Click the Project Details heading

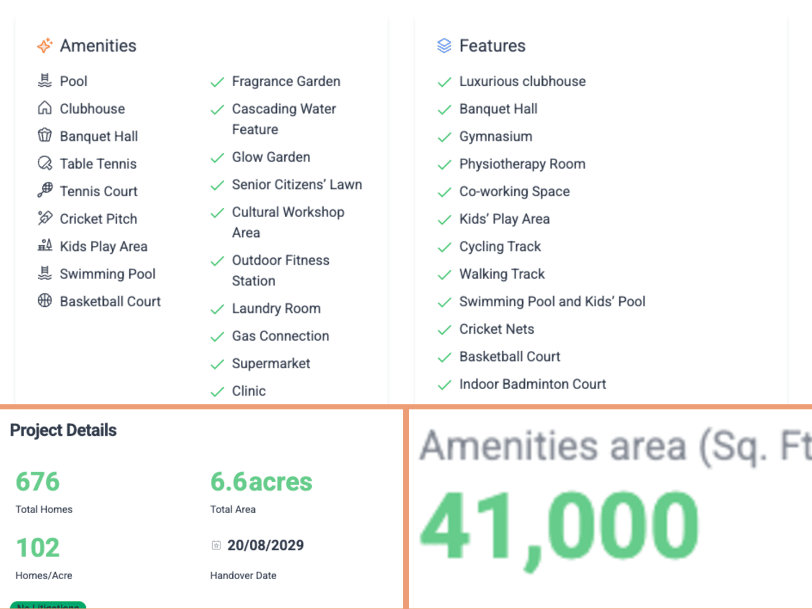point(63,430)
